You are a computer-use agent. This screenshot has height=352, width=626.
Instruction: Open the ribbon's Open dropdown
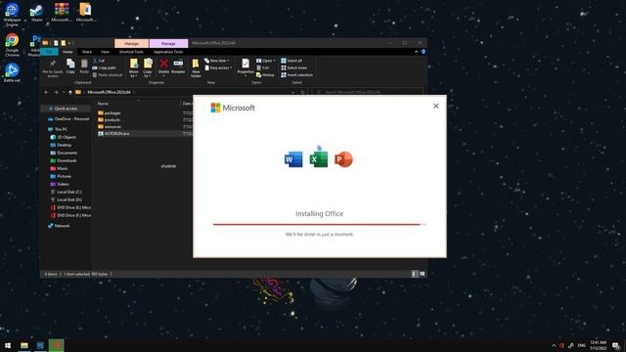(x=265, y=61)
